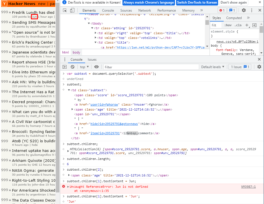Viewport: 264px width, 204px height.
Task: Add new style rule plus icon
Action: [x=247, y=25]
